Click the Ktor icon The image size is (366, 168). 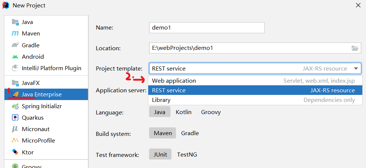[x=15, y=152]
